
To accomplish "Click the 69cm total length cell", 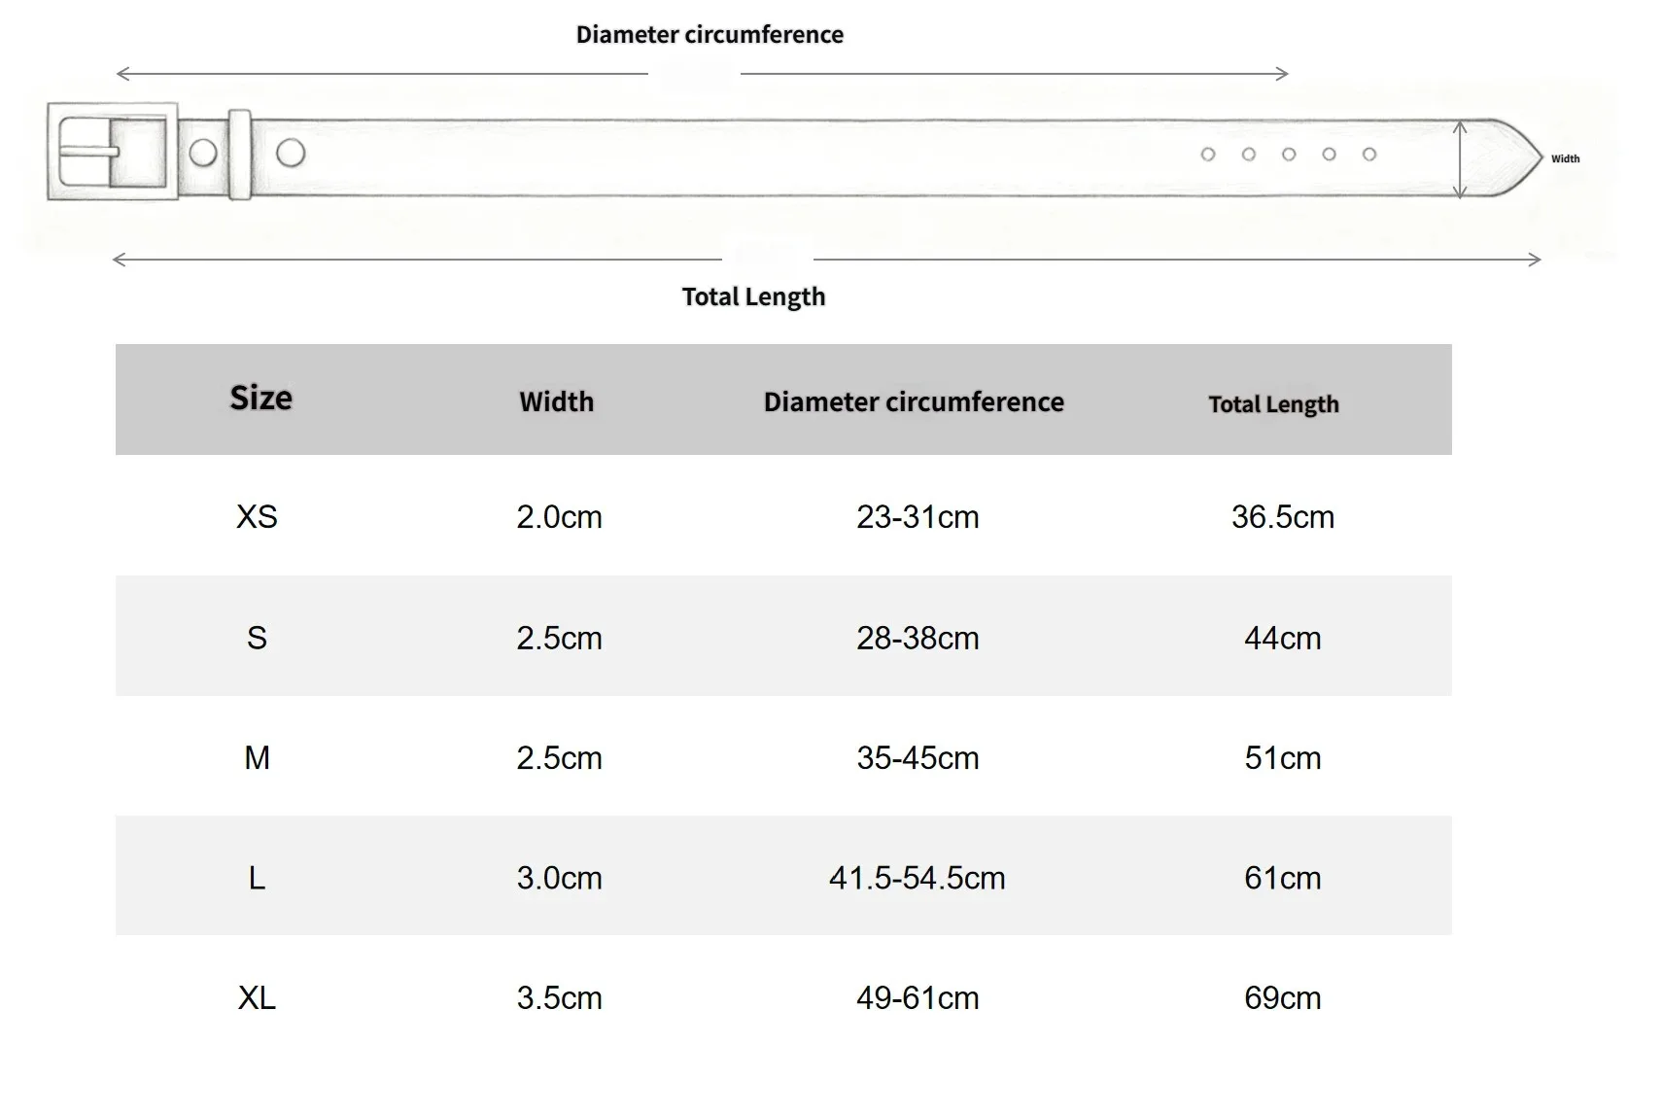I will (x=1282, y=997).
